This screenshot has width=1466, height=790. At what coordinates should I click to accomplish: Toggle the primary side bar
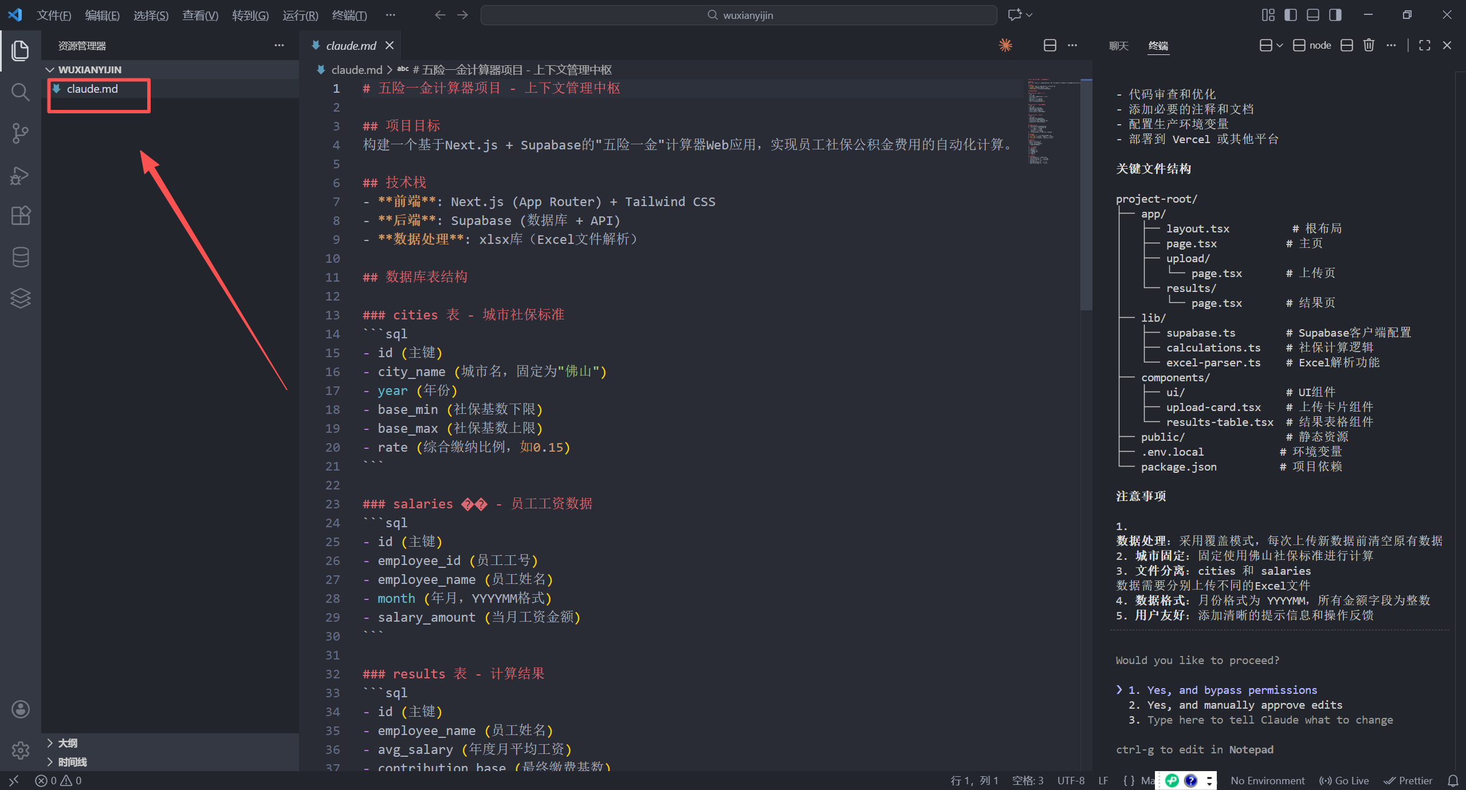[1291, 15]
